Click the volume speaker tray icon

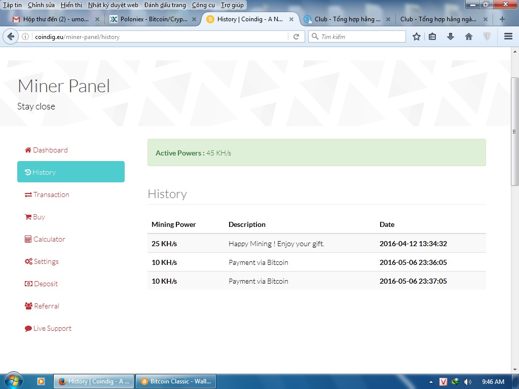tap(467, 382)
